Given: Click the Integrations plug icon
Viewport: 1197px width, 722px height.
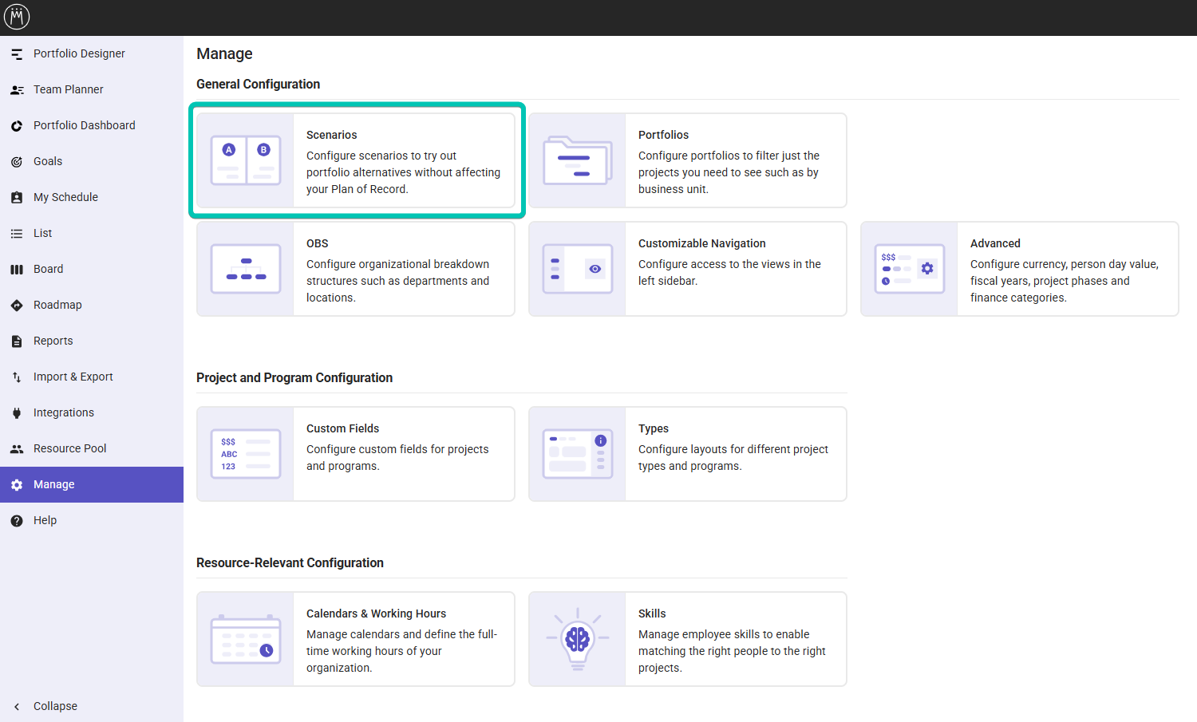Looking at the screenshot, I should [x=17, y=413].
